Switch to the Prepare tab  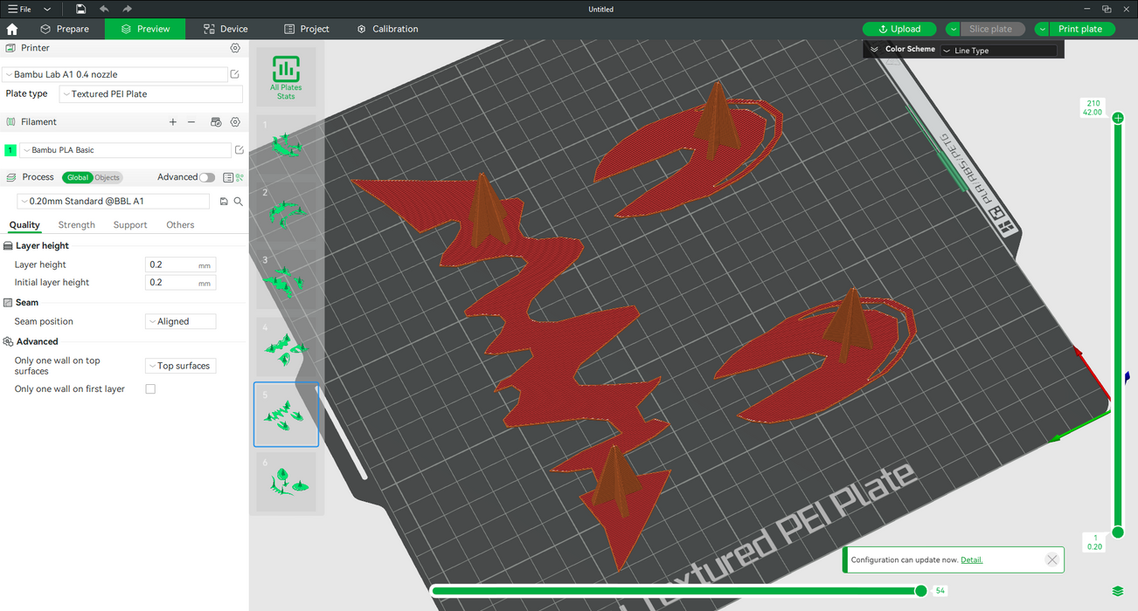(x=65, y=29)
